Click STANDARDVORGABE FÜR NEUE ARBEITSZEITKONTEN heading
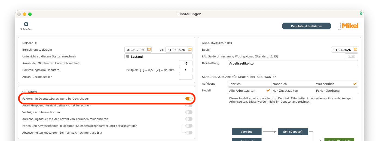Image resolution: width=379 pixels, height=141 pixels. click(x=239, y=77)
